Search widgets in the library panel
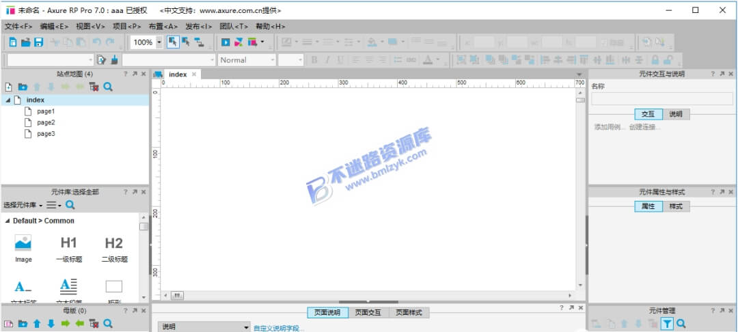This screenshot has width=738, height=332. (70, 205)
